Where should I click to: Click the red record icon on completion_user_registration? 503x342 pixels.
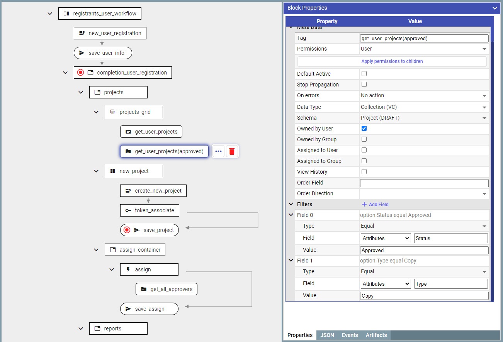pyautogui.click(x=80, y=73)
